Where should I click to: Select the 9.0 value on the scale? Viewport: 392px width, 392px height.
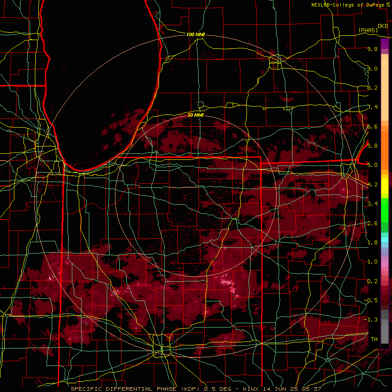[x=372, y=68]
